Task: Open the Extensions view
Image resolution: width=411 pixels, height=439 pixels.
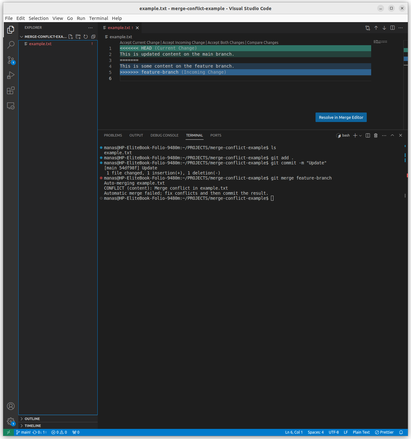Action: [11, 90]
